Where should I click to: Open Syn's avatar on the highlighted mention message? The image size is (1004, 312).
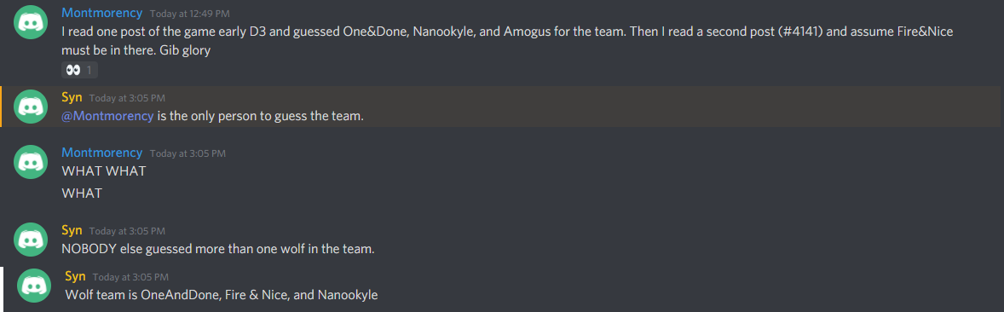31,107
